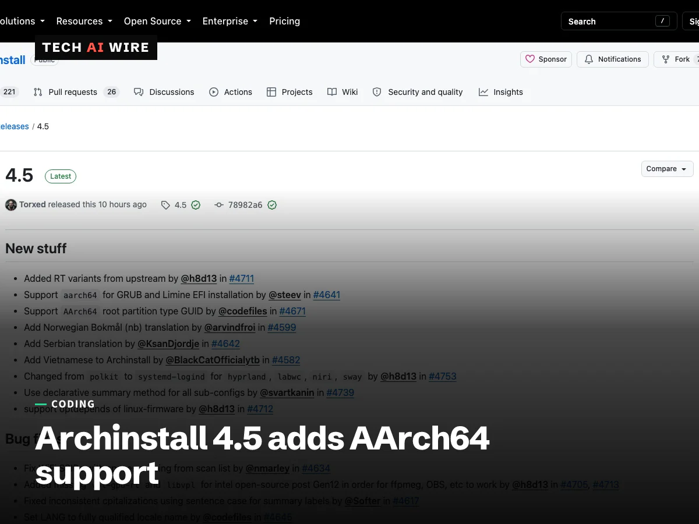Click the Discussions speech bubble icon
Image resolution: width=699 pixels, height=524 pixels.
(139, 92)
